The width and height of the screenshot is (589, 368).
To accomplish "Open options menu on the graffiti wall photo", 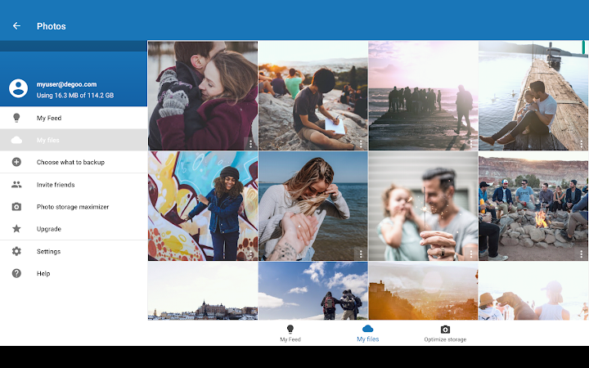I will (250, 254).
